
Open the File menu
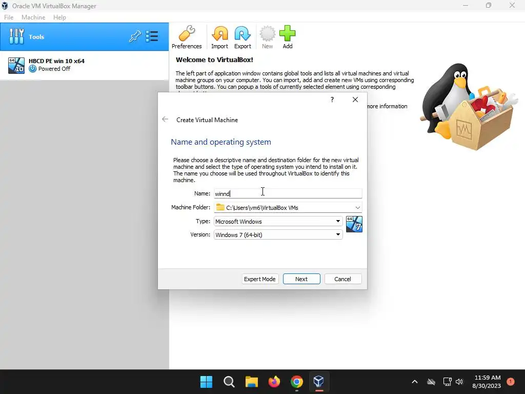(9, 17)
